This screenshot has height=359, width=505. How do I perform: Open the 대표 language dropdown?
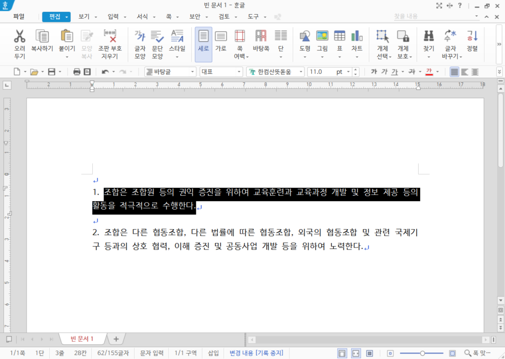pyautogui.click(x=239, y=72)
